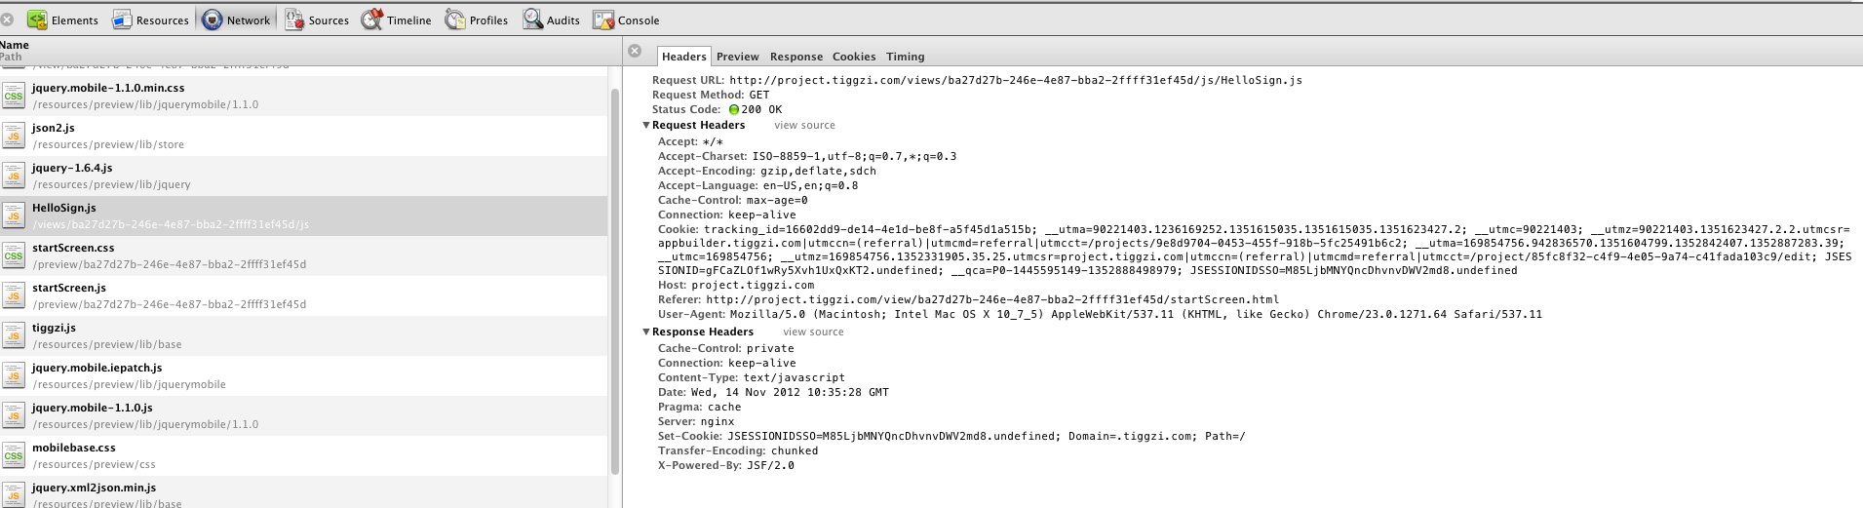Open the Response tab
The width and height of the screenshot is (1863, 508).
[796, 57]
